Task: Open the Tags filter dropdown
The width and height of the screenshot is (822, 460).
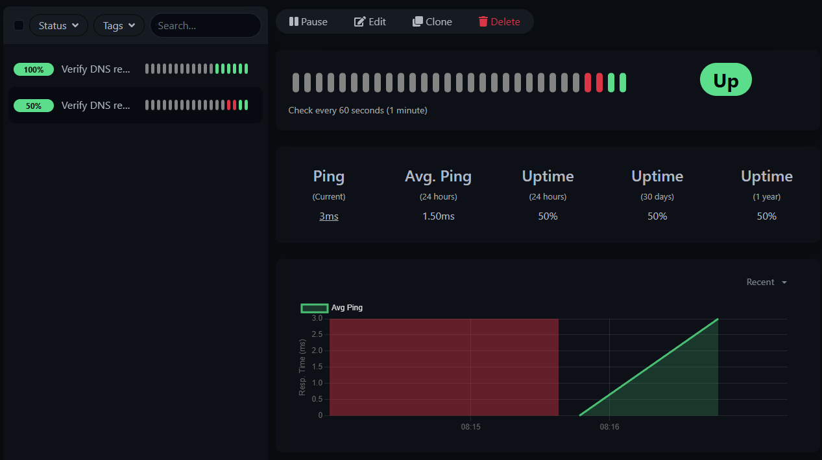Action: [119, 25]
